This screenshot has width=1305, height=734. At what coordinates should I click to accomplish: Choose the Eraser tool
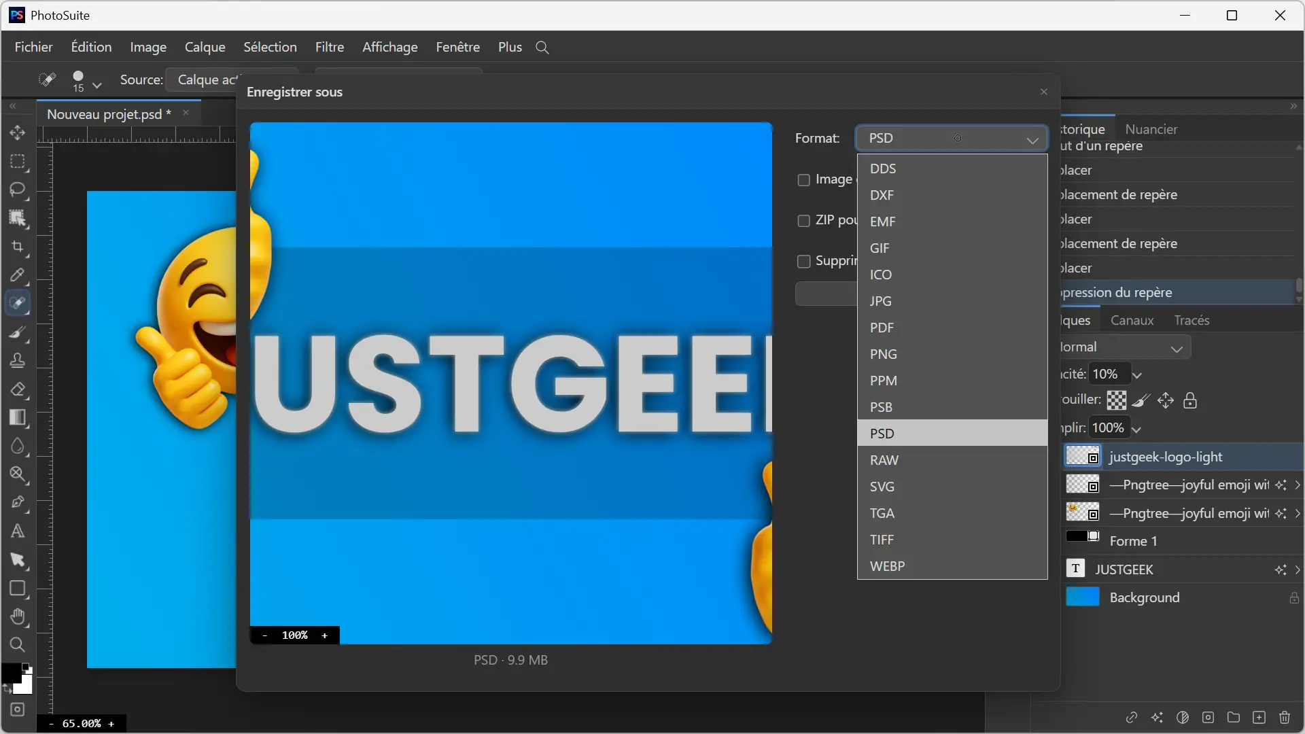coord(18,389)
